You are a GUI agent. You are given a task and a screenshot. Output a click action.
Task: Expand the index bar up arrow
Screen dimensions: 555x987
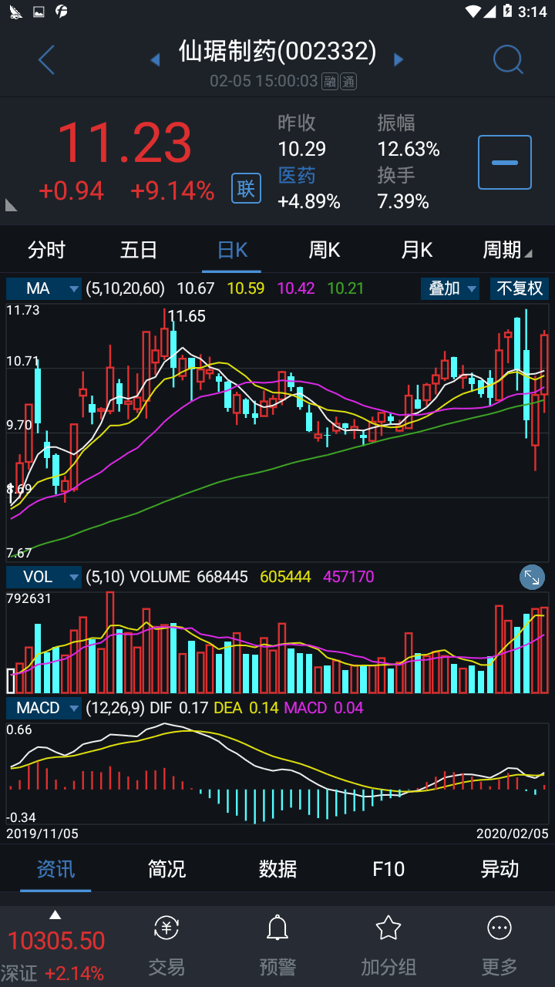pos(55,915)
